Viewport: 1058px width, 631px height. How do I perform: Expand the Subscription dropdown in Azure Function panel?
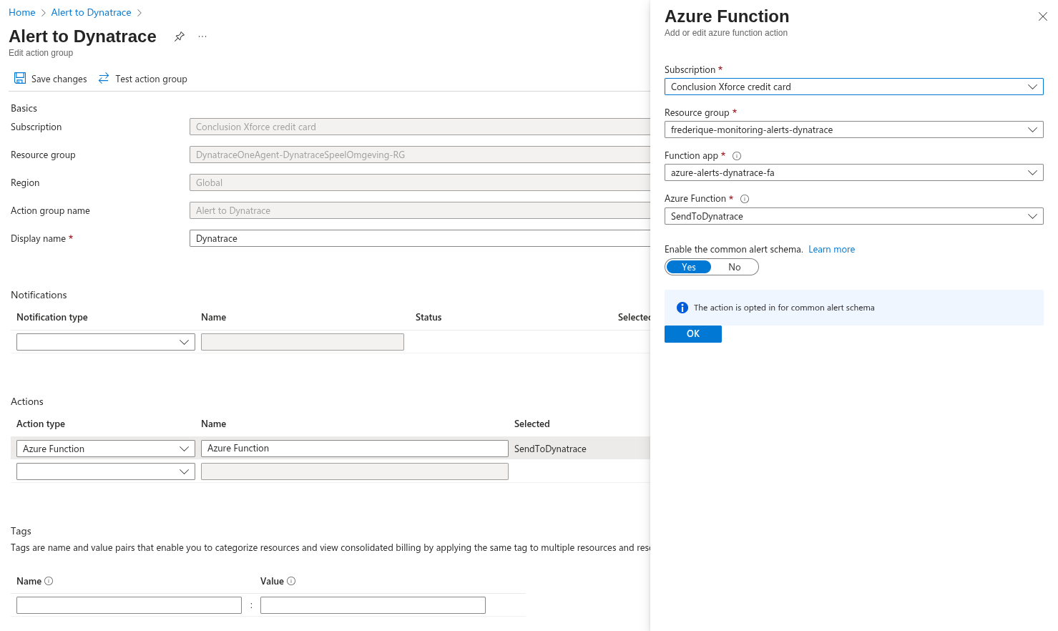coord(853,87)
